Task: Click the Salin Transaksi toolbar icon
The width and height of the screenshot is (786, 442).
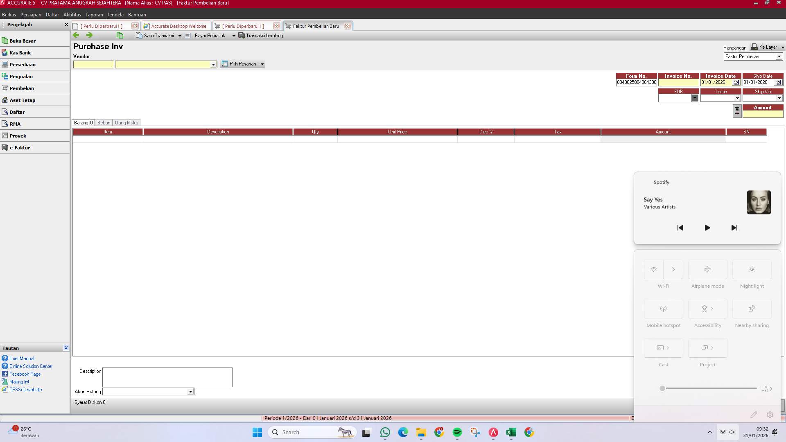Action: [139, 35]
